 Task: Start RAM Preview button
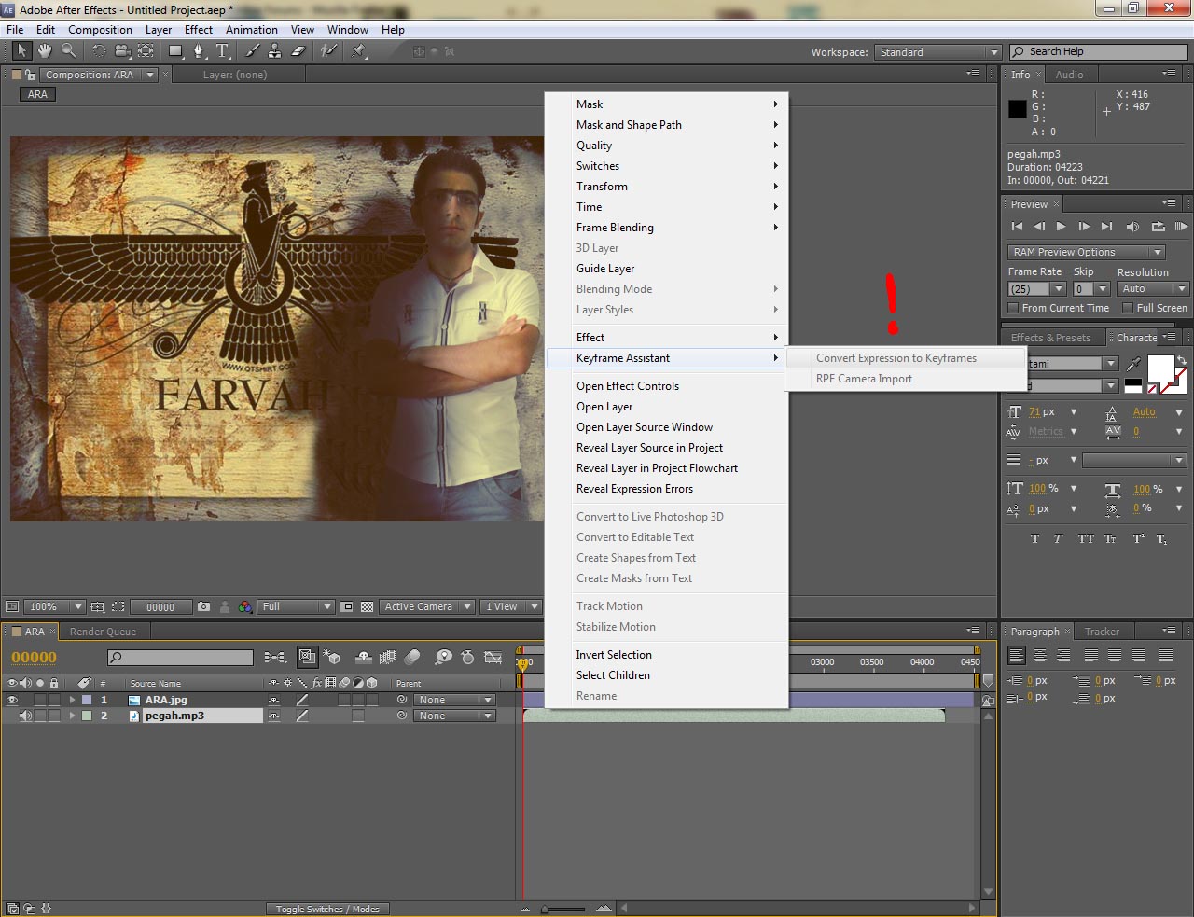click(1181, 226)
